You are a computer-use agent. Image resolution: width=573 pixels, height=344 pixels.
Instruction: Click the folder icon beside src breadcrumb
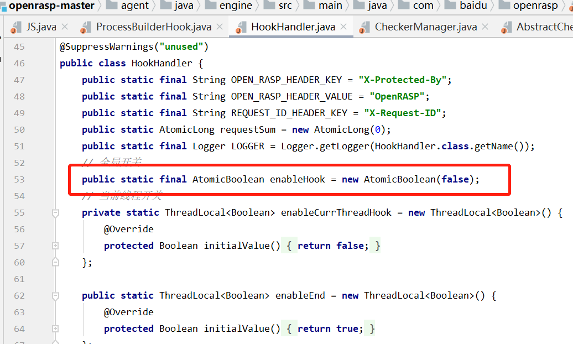click(x=269, y=5)
